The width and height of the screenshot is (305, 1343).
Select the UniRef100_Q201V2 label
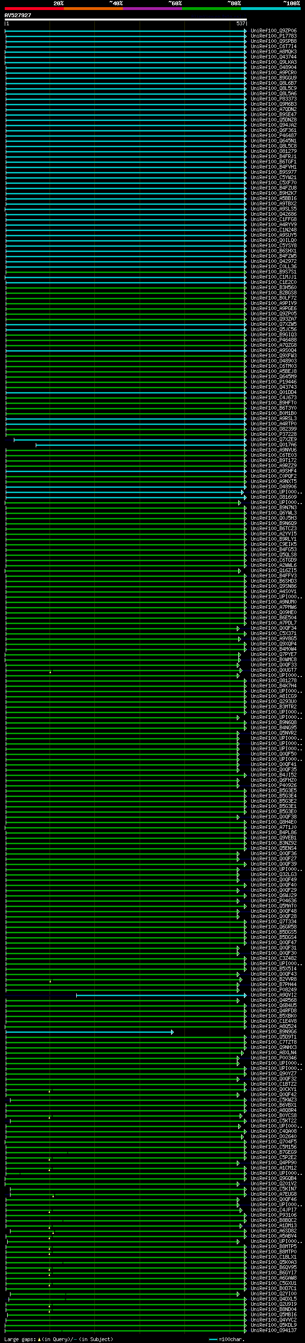click(274, 1184)
